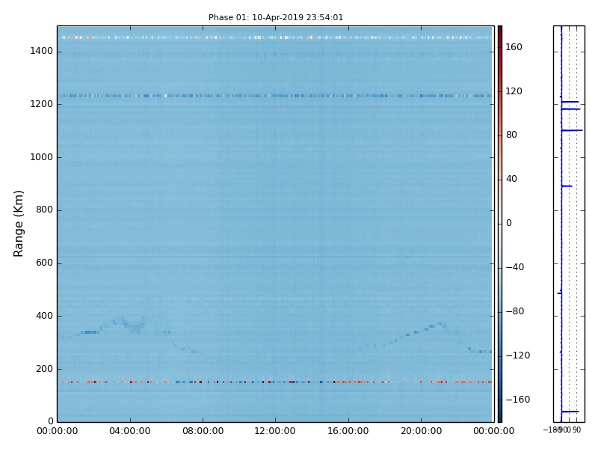
Task: Select the colorbar label 120
Action: point(514,91)
